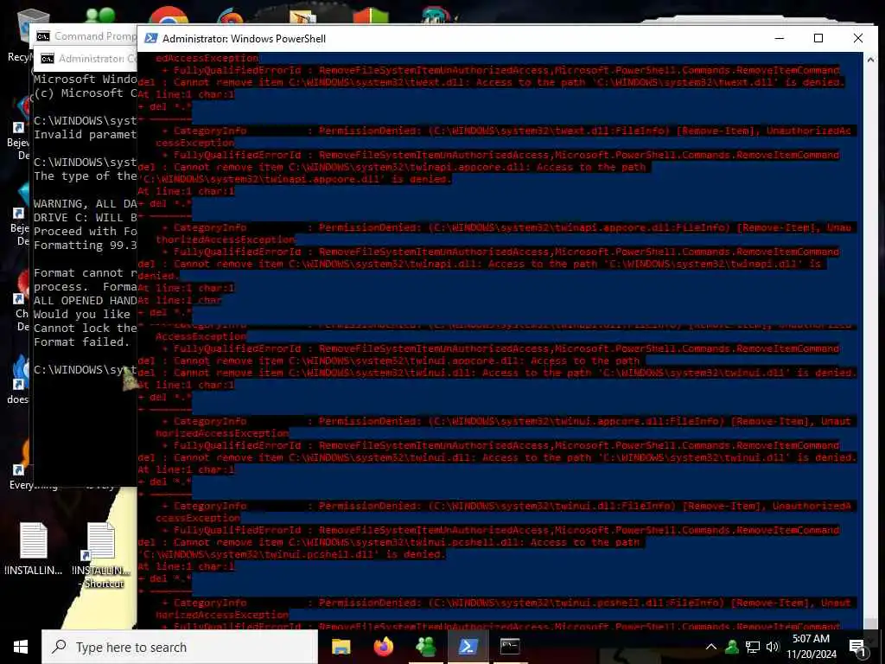885x664 pixels.
Task: Click the taskbar search box
Action: point(180,647)
